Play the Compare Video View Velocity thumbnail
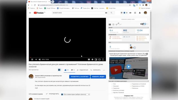This screenshot has height=100, width=178. (128, 67)
